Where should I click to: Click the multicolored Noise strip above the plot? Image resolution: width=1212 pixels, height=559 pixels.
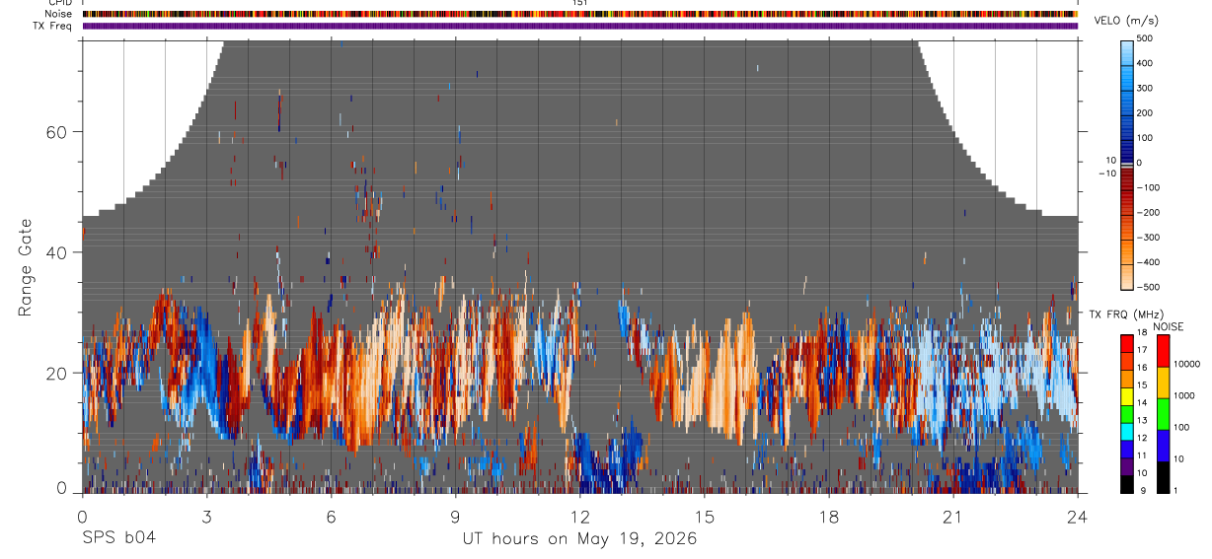click(x=580, y=14)
